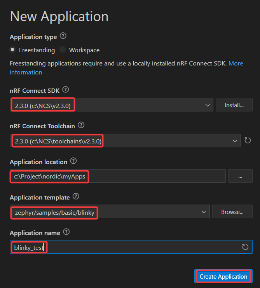Browse for an application location folder
The height and width of the screenshot is (288, 260).
point(240,176)
